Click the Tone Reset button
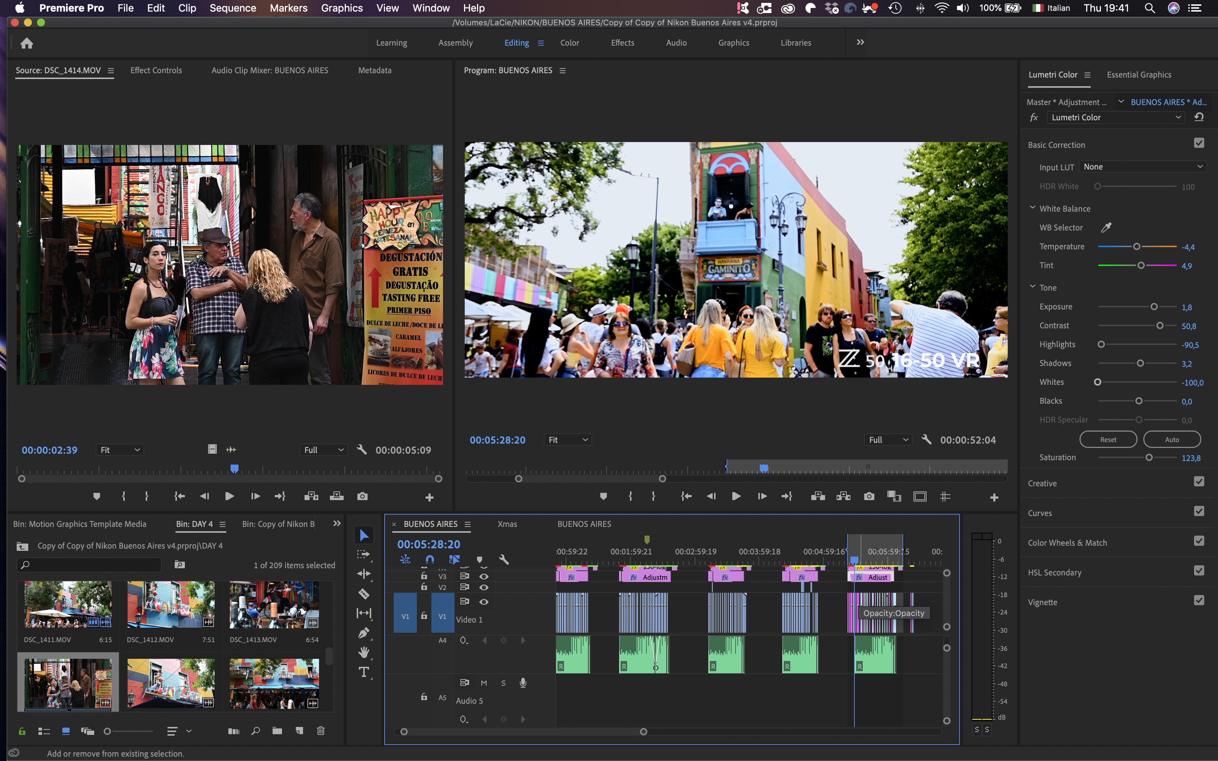Screen dimensions: 1218x761 click(1108, 439)
